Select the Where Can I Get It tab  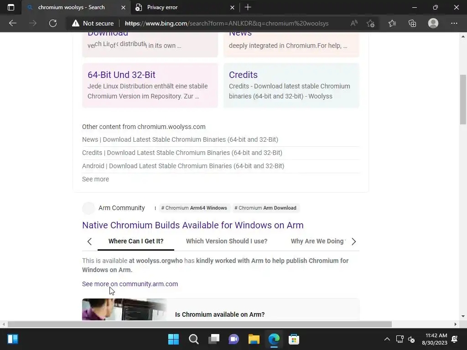136,241
